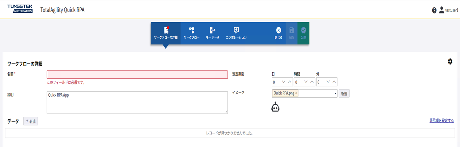Open the ワークフローの詳細 tab
Screen dimensions: 460x147
pos(165,33)
